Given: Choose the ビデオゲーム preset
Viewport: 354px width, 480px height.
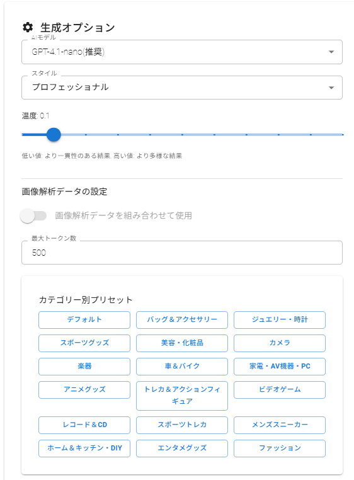Looking at the screenshot, I should coord(280,390).
